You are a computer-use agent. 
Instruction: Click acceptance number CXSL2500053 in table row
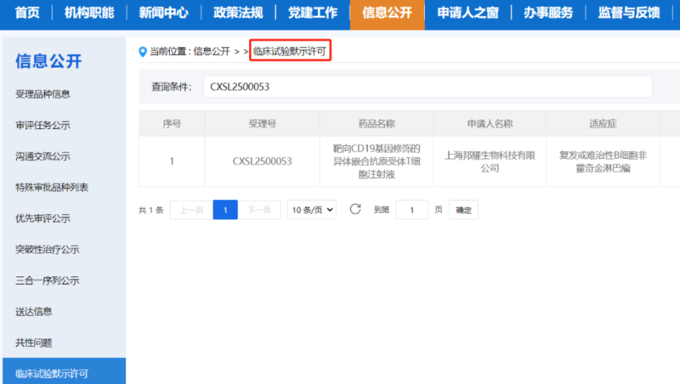pos(262,161)
